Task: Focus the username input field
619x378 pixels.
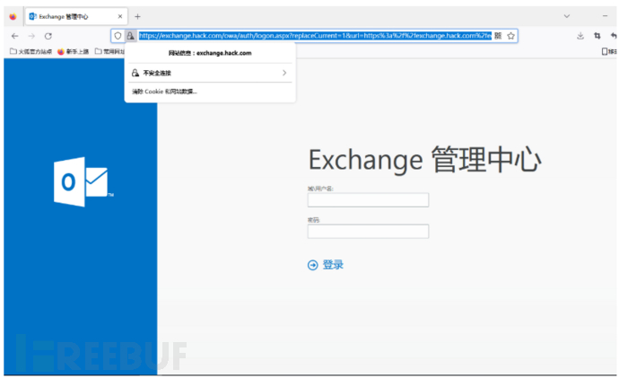Action: (x=368, y=200)
